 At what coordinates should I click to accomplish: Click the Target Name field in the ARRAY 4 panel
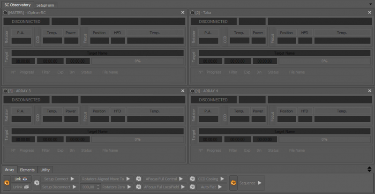[285, 131]
